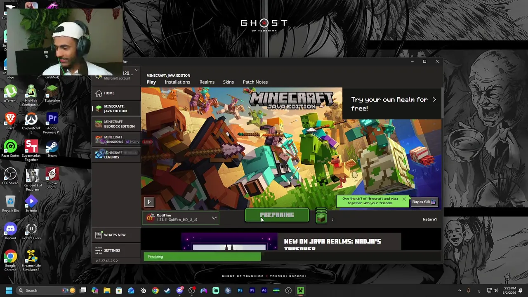
Task: Open Razer Cortex desktop icon
Action: pyautogui.click(x=10, y=149)
